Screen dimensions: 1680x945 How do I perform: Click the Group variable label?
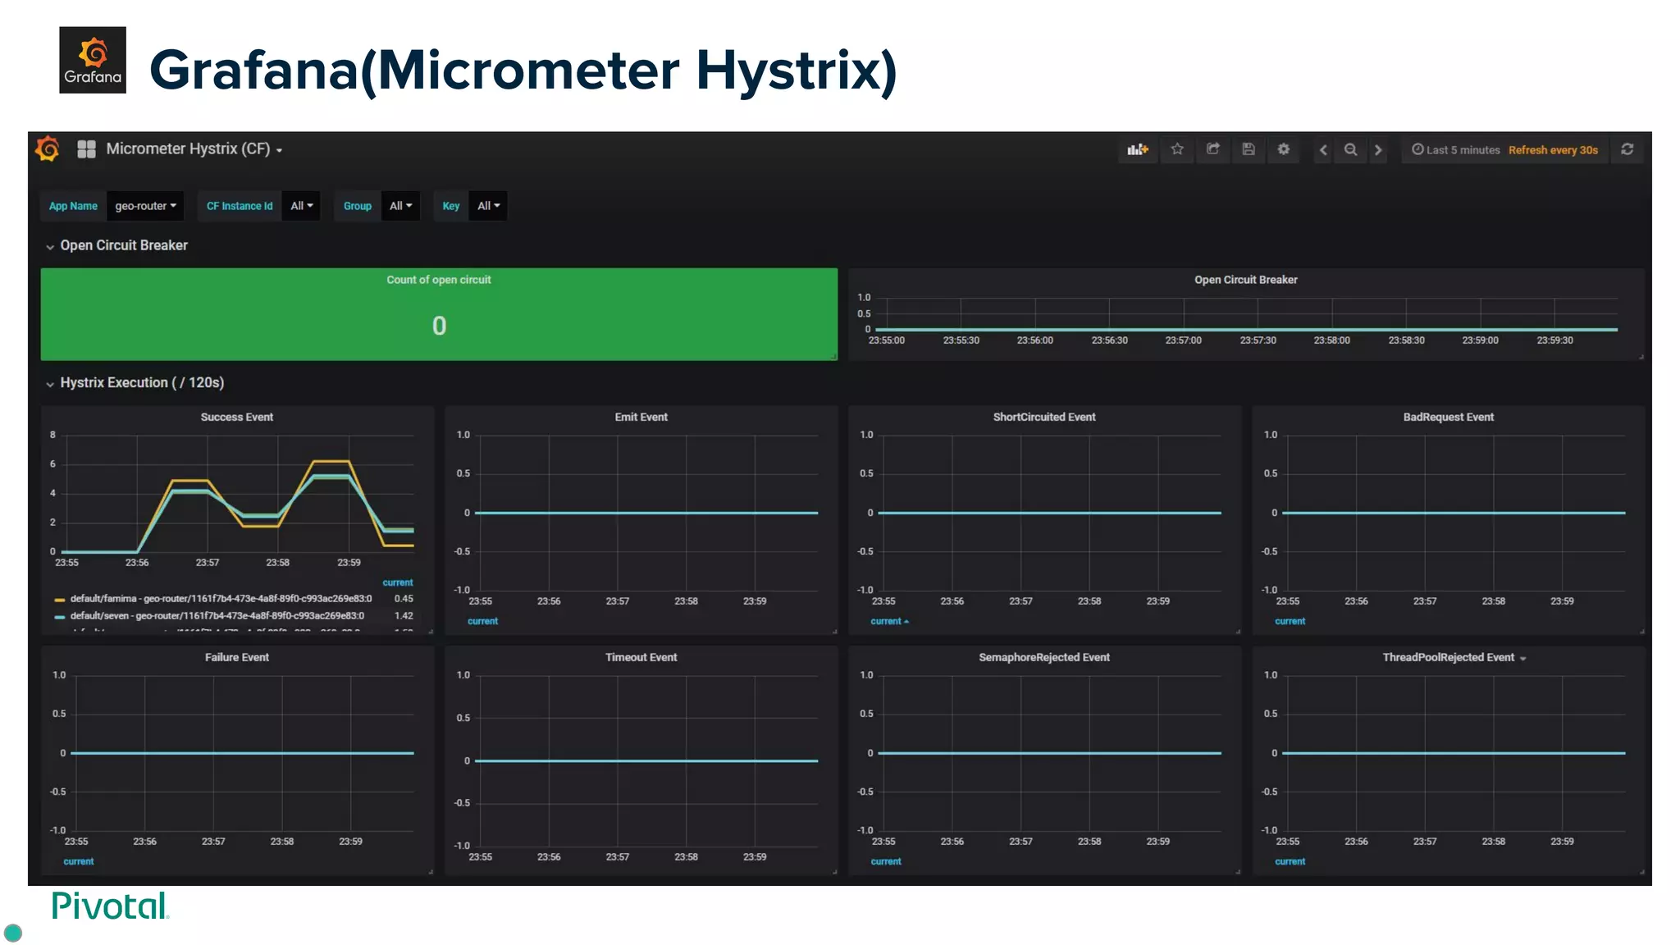[358, 206]
